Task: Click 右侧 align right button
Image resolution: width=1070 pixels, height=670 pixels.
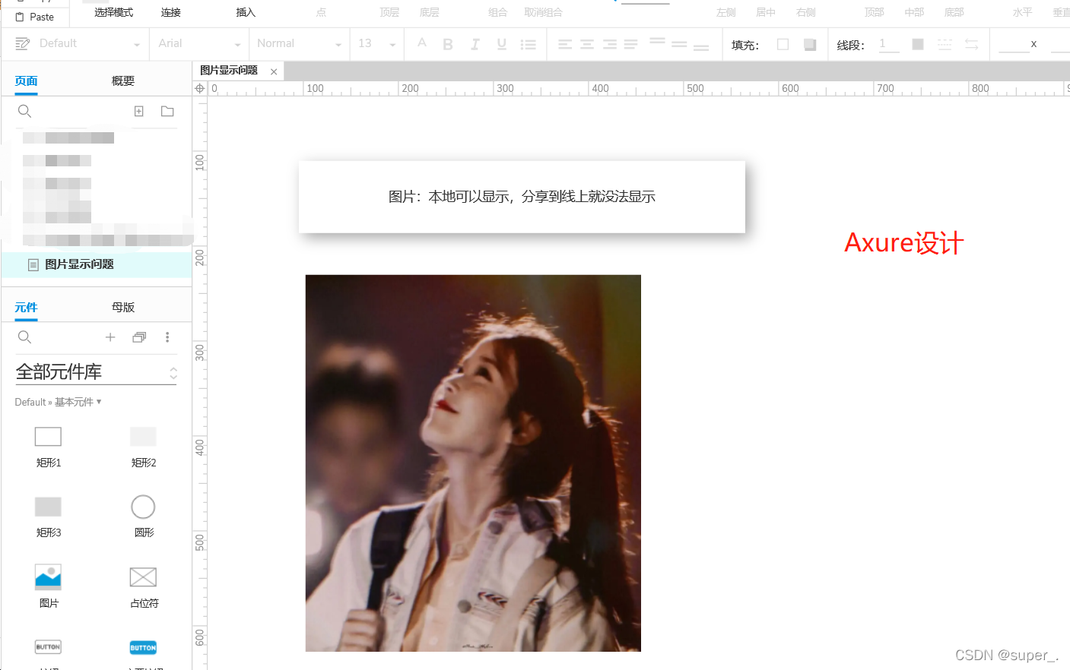Action: 805,12
